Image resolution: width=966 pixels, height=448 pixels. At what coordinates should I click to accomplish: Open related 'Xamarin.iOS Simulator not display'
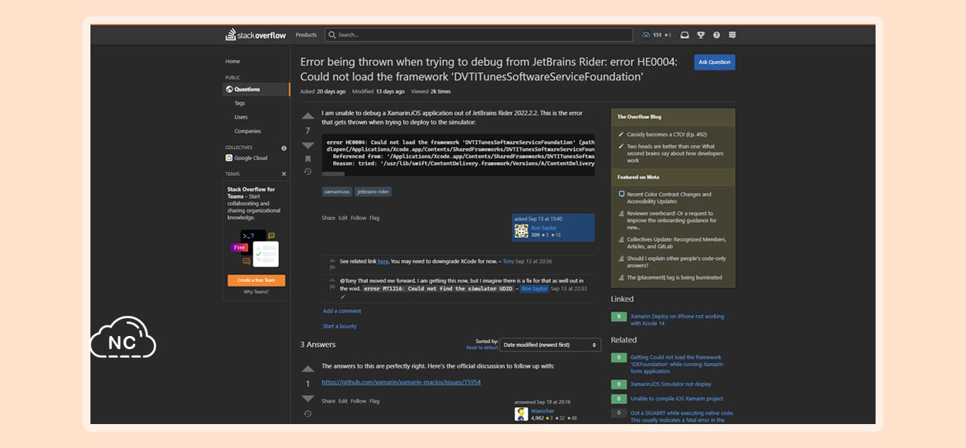(x=671, y=384)
